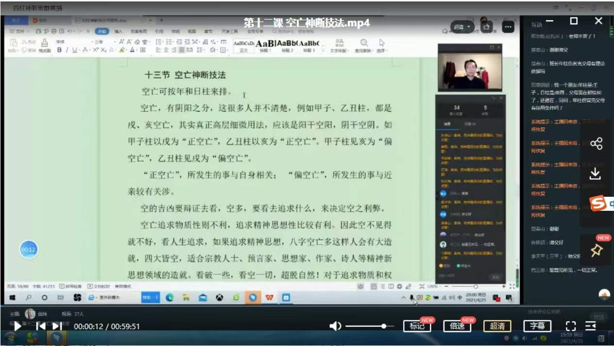Enable subtitles with 字幕 button
Image resolution: width=614 pixels, height=346 pixels.
pyautogui.click(x=538, y=326)
